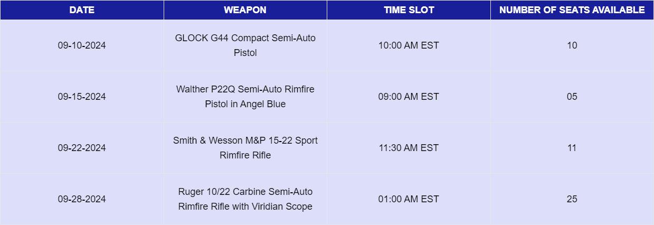Select the 09-28-2024 date cell
The width and height of the screenshot is (654, 225).
(x=82, y=199)
